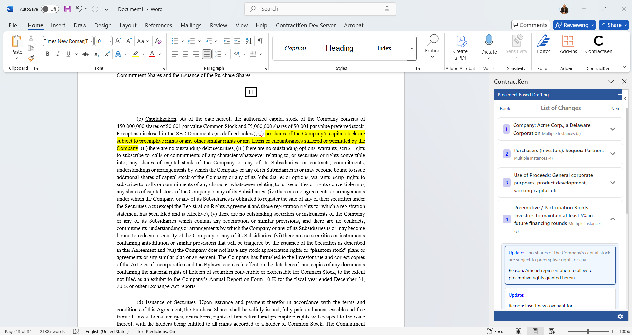Click the Share button
Viewport: 632px width, 335px height.
tap(614, 25)
